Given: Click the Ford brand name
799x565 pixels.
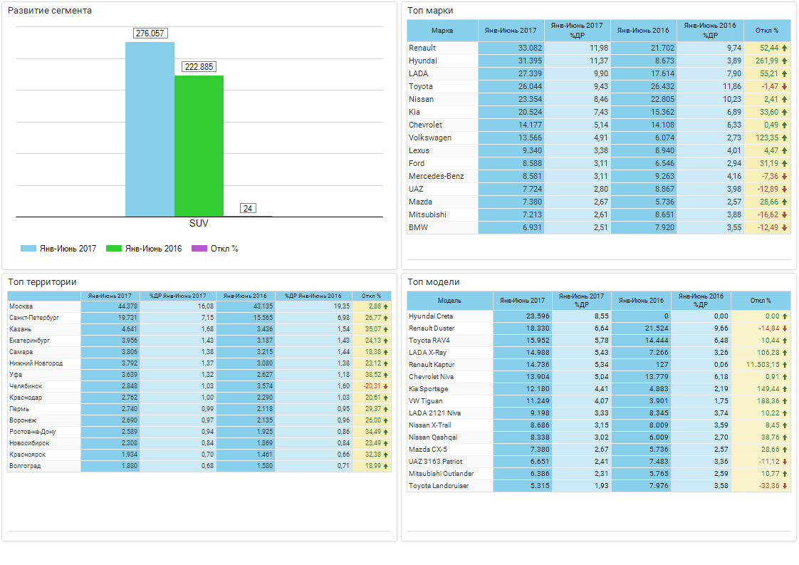Looking at the screenshot, I should [417, 163].
